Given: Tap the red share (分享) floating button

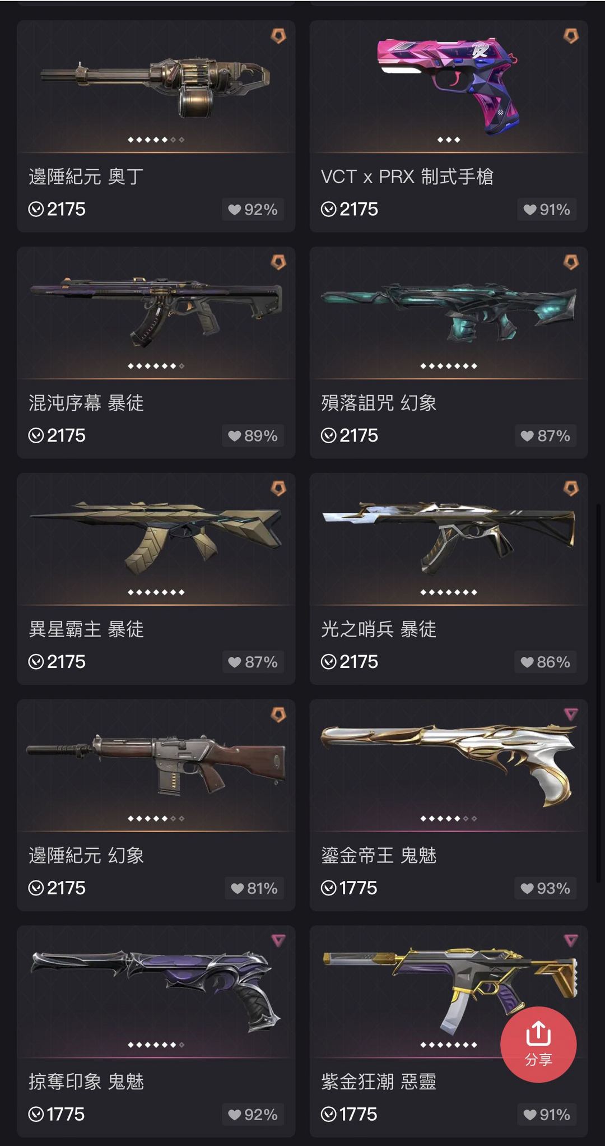Looking at the screenshot, I should (x=538, y=1045).
